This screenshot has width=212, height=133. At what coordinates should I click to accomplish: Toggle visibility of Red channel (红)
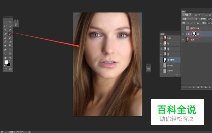(x=161, y=44)
